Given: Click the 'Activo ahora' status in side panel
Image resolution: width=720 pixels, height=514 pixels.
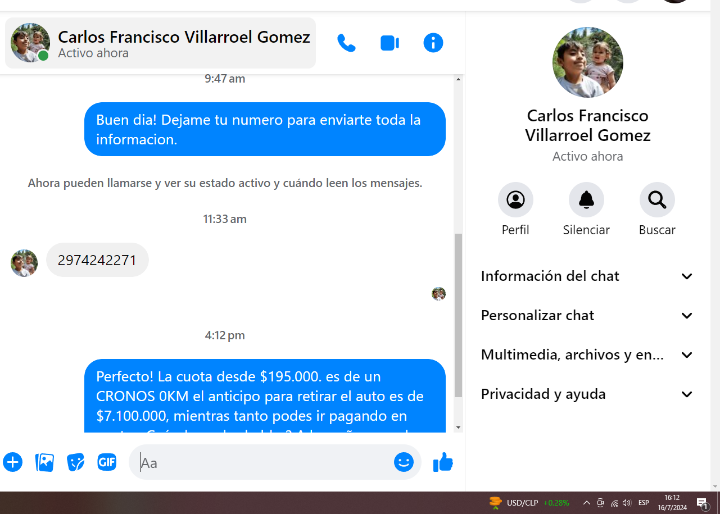Looking at the screenshot, I should [588, 156].
